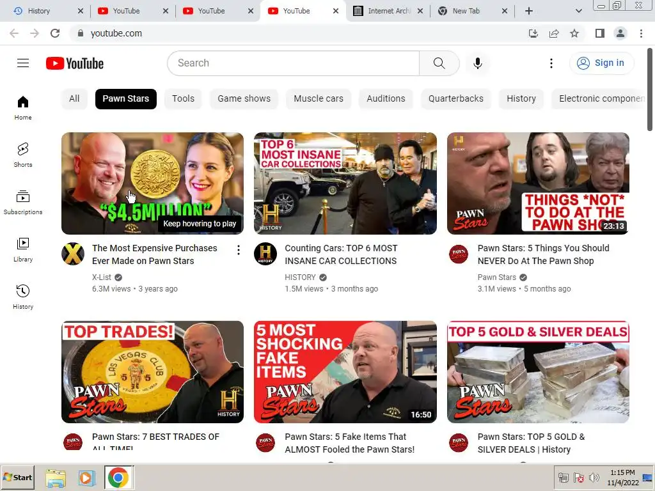Select the Tools filter chip
Viewport: 655px width, 491px height.
click(183, 98)
